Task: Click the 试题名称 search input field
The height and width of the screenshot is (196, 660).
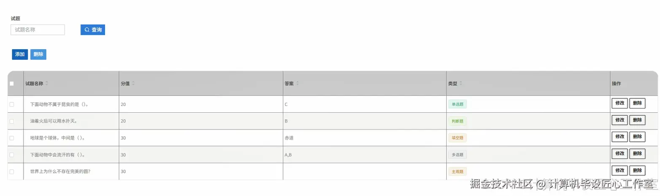Action: click(38, 30)
